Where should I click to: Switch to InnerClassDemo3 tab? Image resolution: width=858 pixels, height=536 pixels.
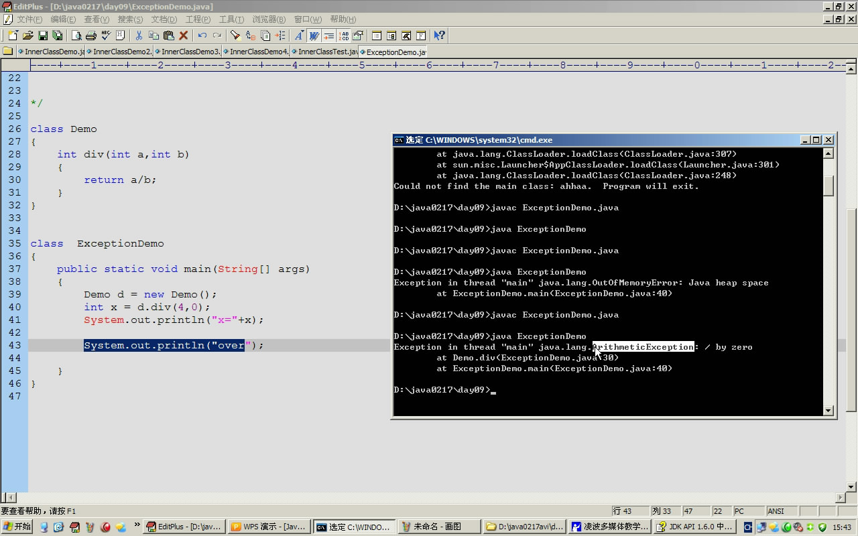[188, 52]
